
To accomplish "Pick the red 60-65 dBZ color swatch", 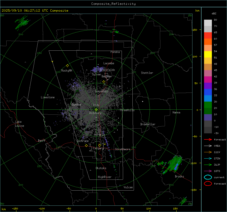I will (x=208, y=36).
